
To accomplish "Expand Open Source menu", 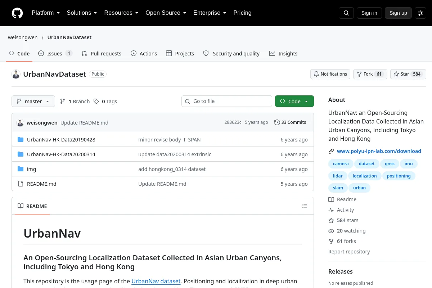I will tap(166, 13).
